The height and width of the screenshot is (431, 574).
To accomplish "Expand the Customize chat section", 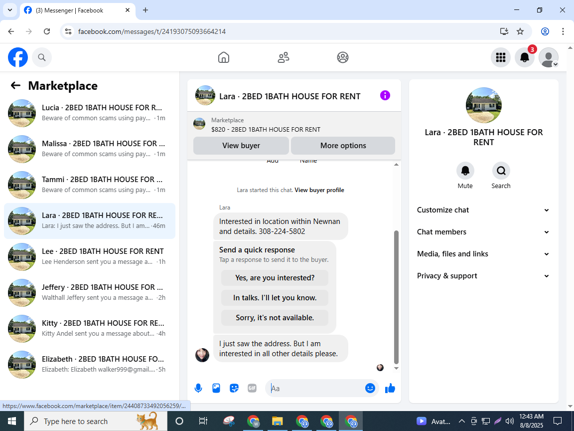I will point(483,210).
